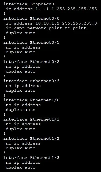Click the IP address 1.1.1.1 text
Image resolution: width=101 pixels, height=172 pixels.
45,9
